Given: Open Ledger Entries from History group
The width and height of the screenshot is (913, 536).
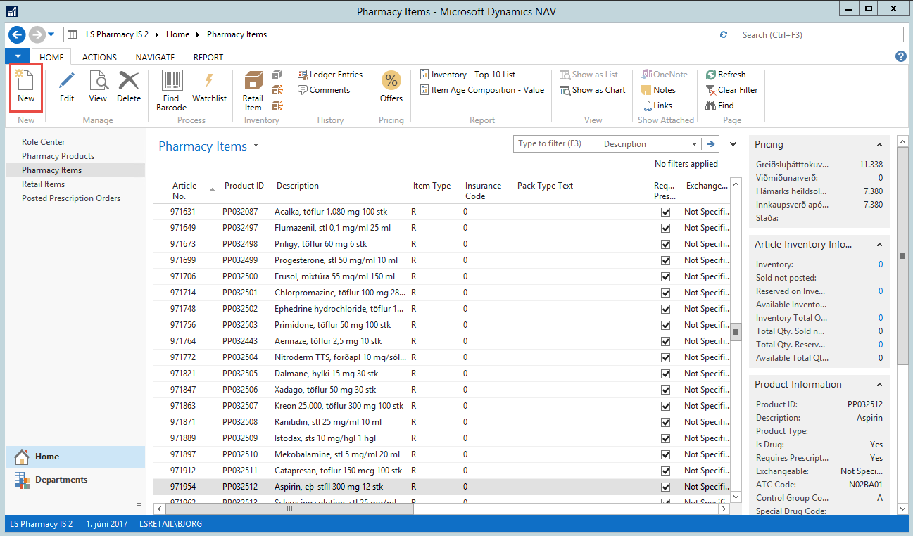Looking at the screenshot, I should (330, 75).
